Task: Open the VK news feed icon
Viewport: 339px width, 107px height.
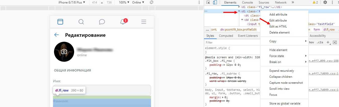Action: (x=60, y=22)
